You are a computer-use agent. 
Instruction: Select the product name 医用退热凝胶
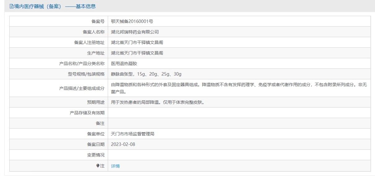(124, 64)
